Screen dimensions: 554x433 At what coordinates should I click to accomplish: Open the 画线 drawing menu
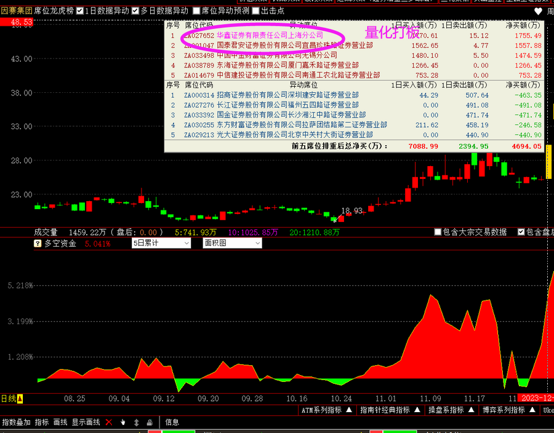pos(60,423)
